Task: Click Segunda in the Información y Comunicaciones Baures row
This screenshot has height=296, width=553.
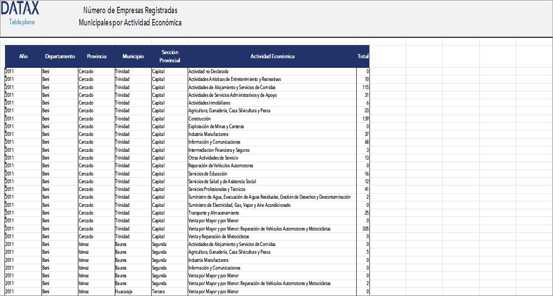Action: pos(169,268)
